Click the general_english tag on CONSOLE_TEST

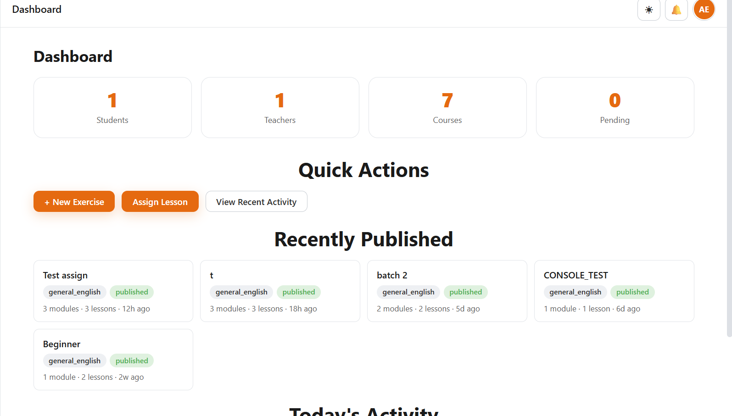point(575,292)
